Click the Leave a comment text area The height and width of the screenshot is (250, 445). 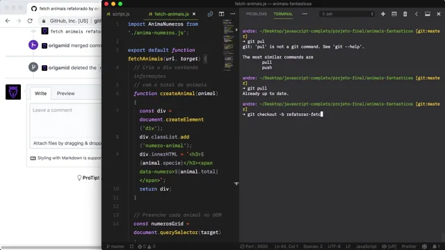(x=66, y=120)
